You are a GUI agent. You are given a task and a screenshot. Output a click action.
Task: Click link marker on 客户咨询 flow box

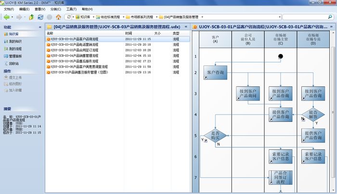pyautogui.click(x=206, y=78)
